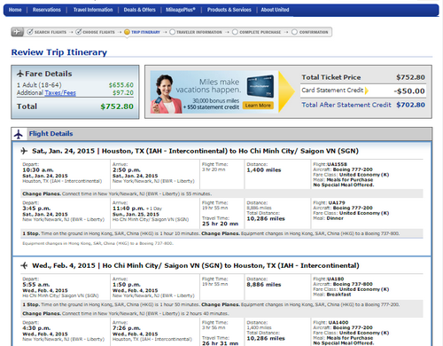Click the credit card image in the ad
Viewport: 443px width, 346px height.
(260, 86)
